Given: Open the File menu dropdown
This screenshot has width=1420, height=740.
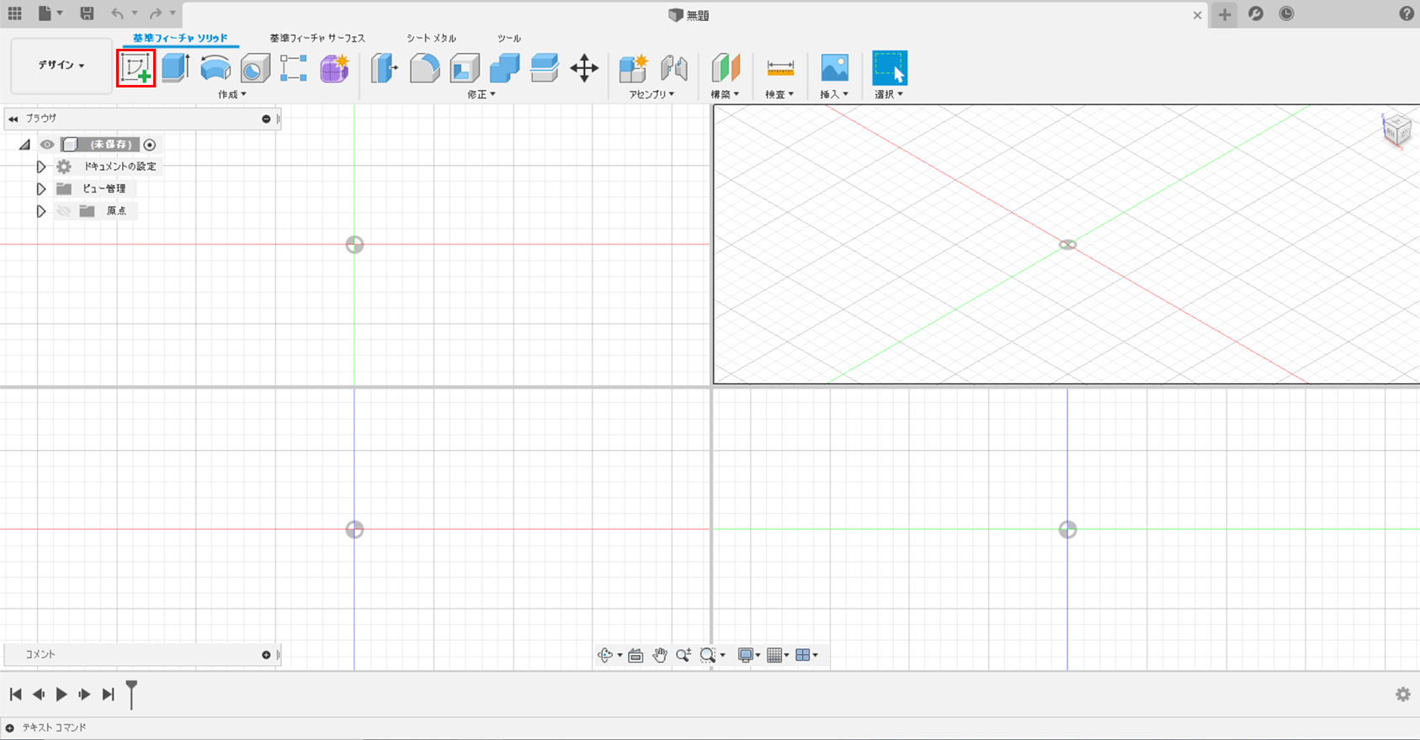Looking at the screenshot, I should (x=51, y=13).
